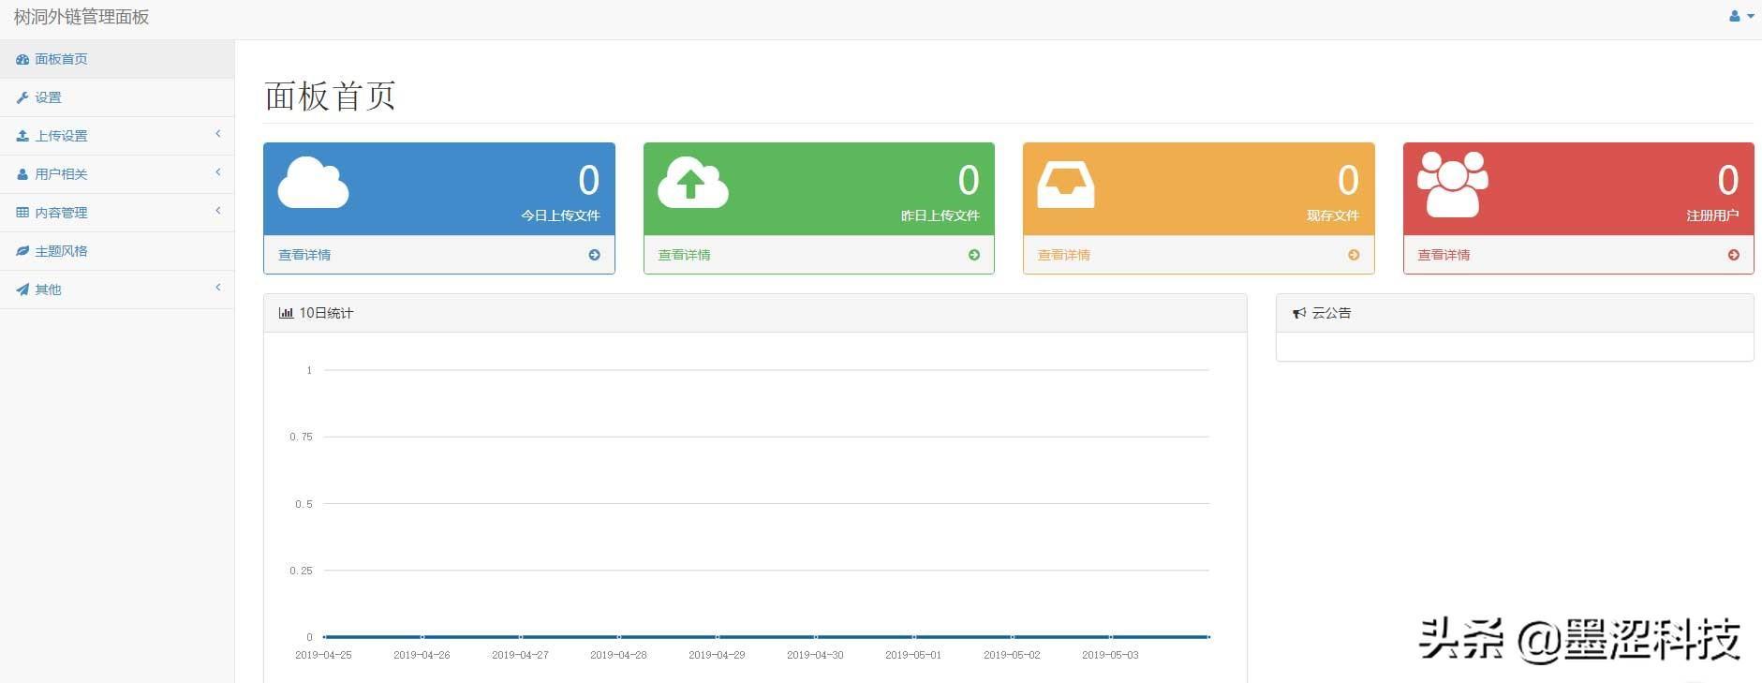Click the blue arrow circle on 今日上传文件 card
This screenshot has width=1762, height=683.
[594, 255]
